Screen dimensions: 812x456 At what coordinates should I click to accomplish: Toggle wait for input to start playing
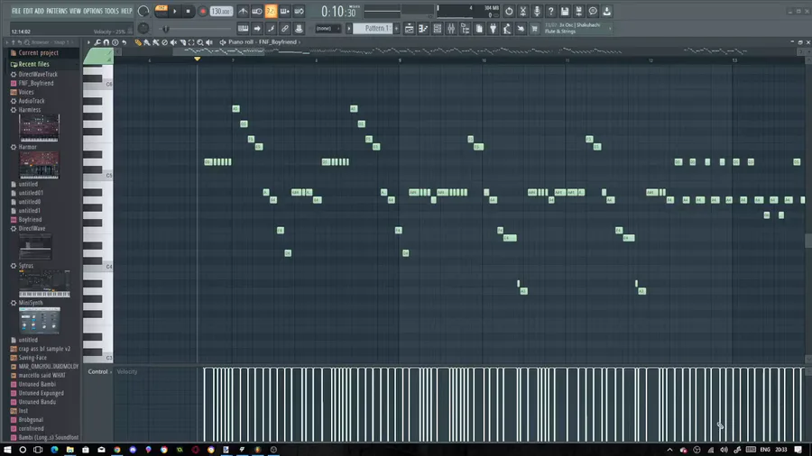[x=257, y=11]
